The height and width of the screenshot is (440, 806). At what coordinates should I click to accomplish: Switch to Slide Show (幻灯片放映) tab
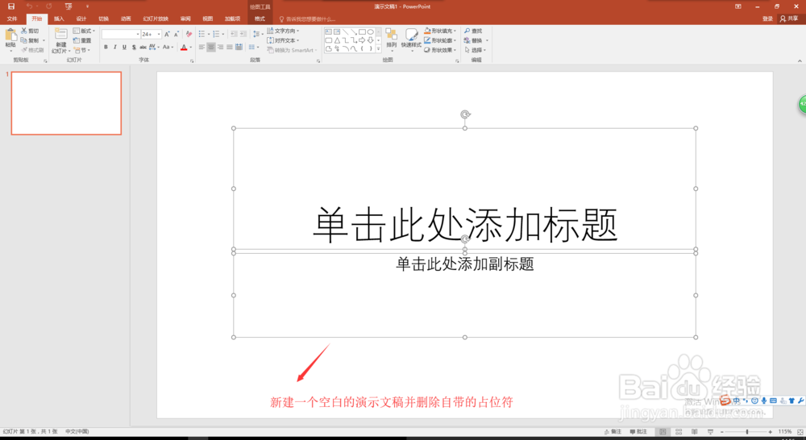pos(156,19)
